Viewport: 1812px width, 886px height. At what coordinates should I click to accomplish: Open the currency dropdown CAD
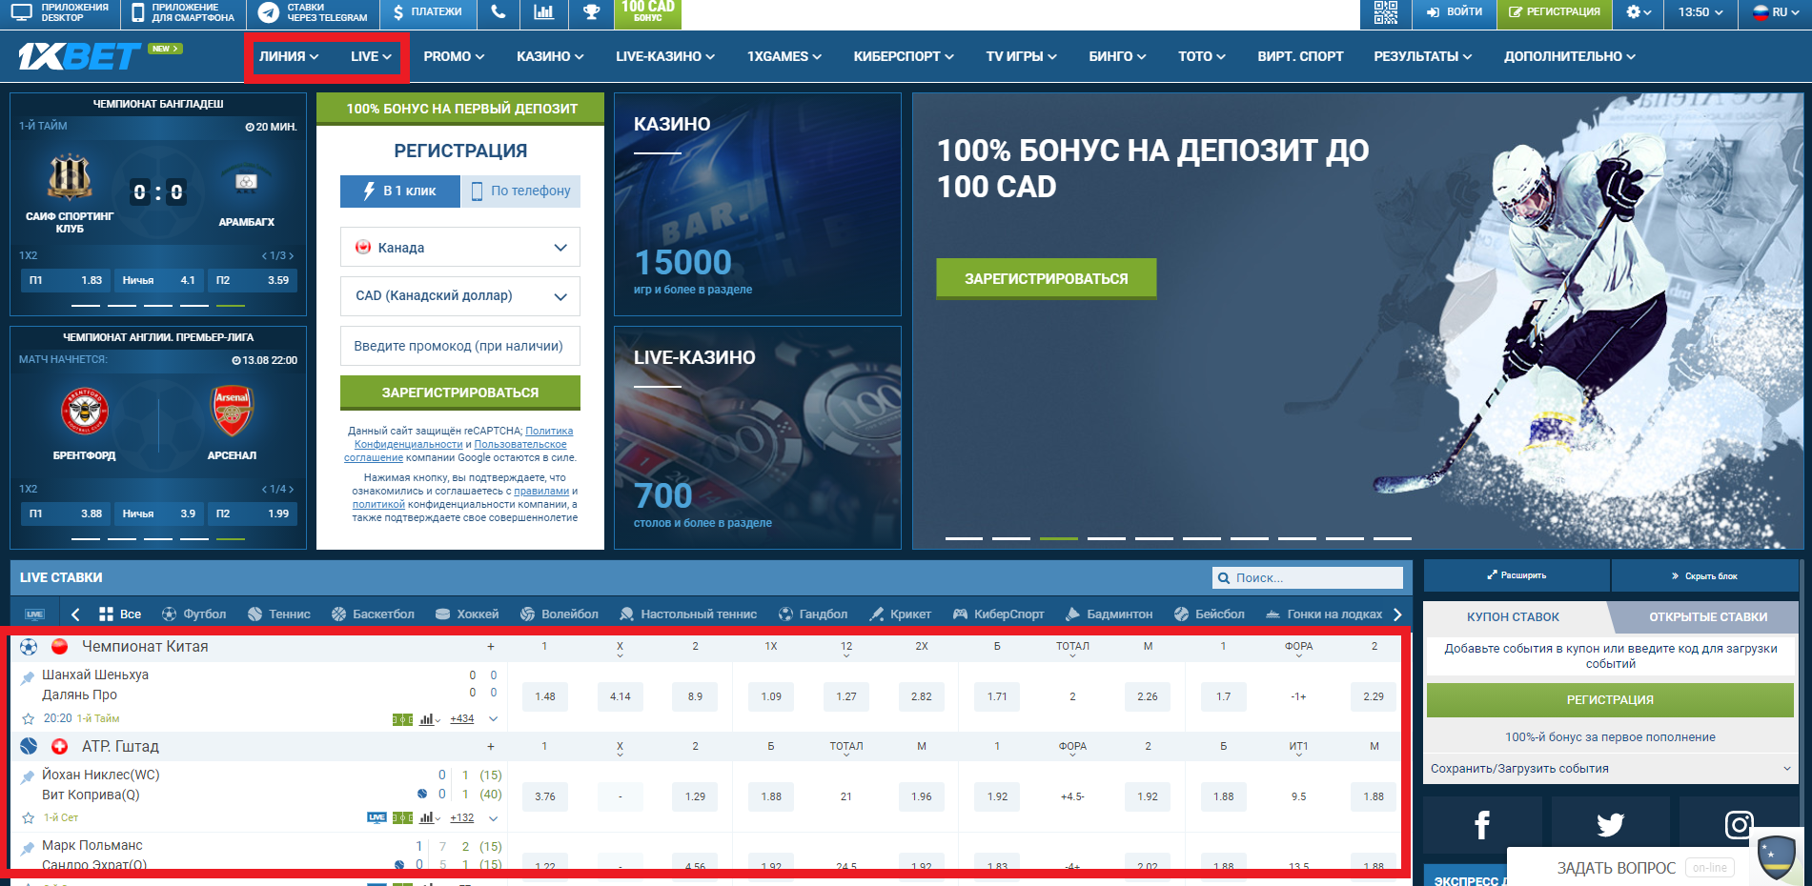pyautogui.click(x=460, y=296)
